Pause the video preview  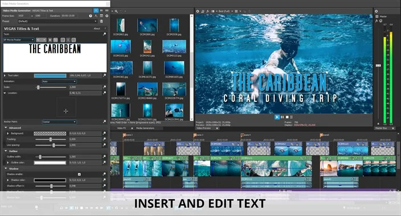[282, 117]
